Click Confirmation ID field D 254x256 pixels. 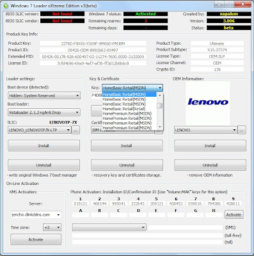pyautogui.click(x=138, y=215)
